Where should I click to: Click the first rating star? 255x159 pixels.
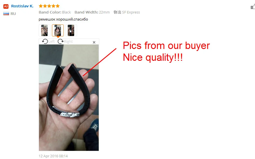[x=41, y=6]
